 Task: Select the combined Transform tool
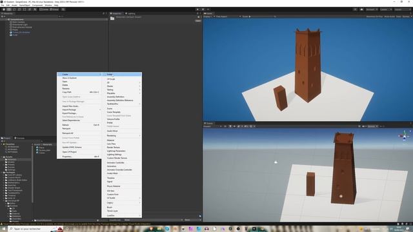point(30,9)
